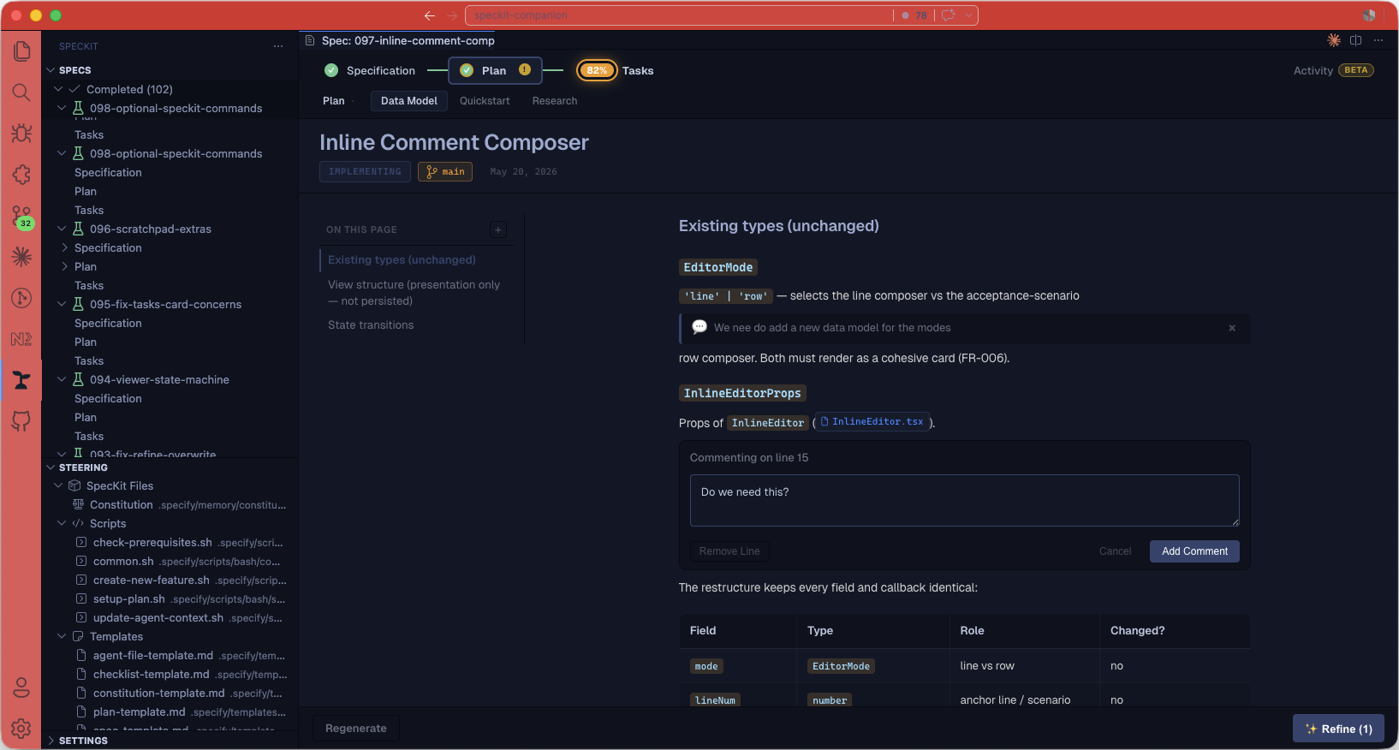Click the speckit-companion command center field
Image resolution: width=1399 pixels, height=750 pixels.
coord(679,15)
